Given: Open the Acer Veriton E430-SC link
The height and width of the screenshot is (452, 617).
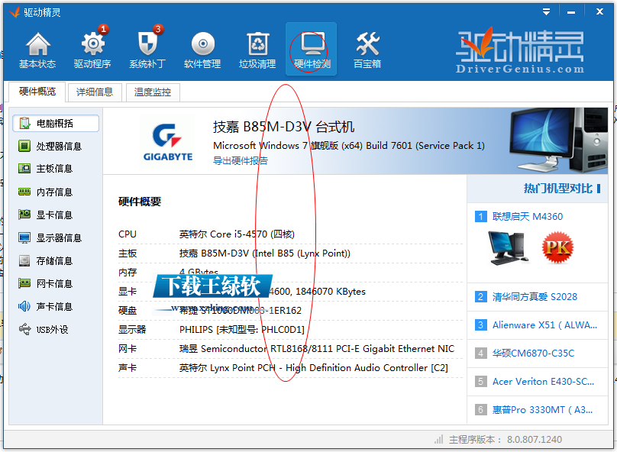Looking at the screenshot, I should tap(543, 382).
